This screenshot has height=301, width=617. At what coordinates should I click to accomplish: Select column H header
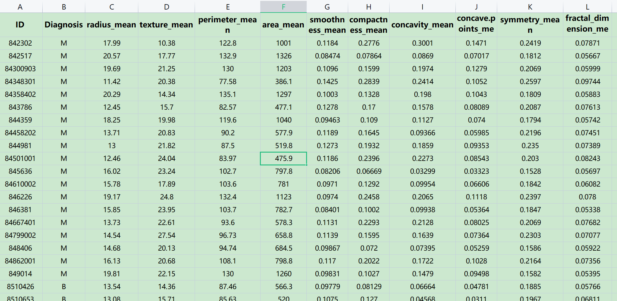[x=368, y=7]
